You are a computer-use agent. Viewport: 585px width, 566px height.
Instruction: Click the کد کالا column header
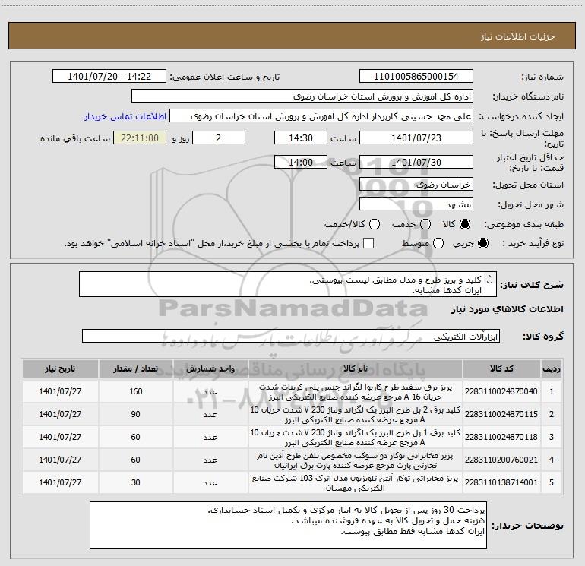[501, 368]
